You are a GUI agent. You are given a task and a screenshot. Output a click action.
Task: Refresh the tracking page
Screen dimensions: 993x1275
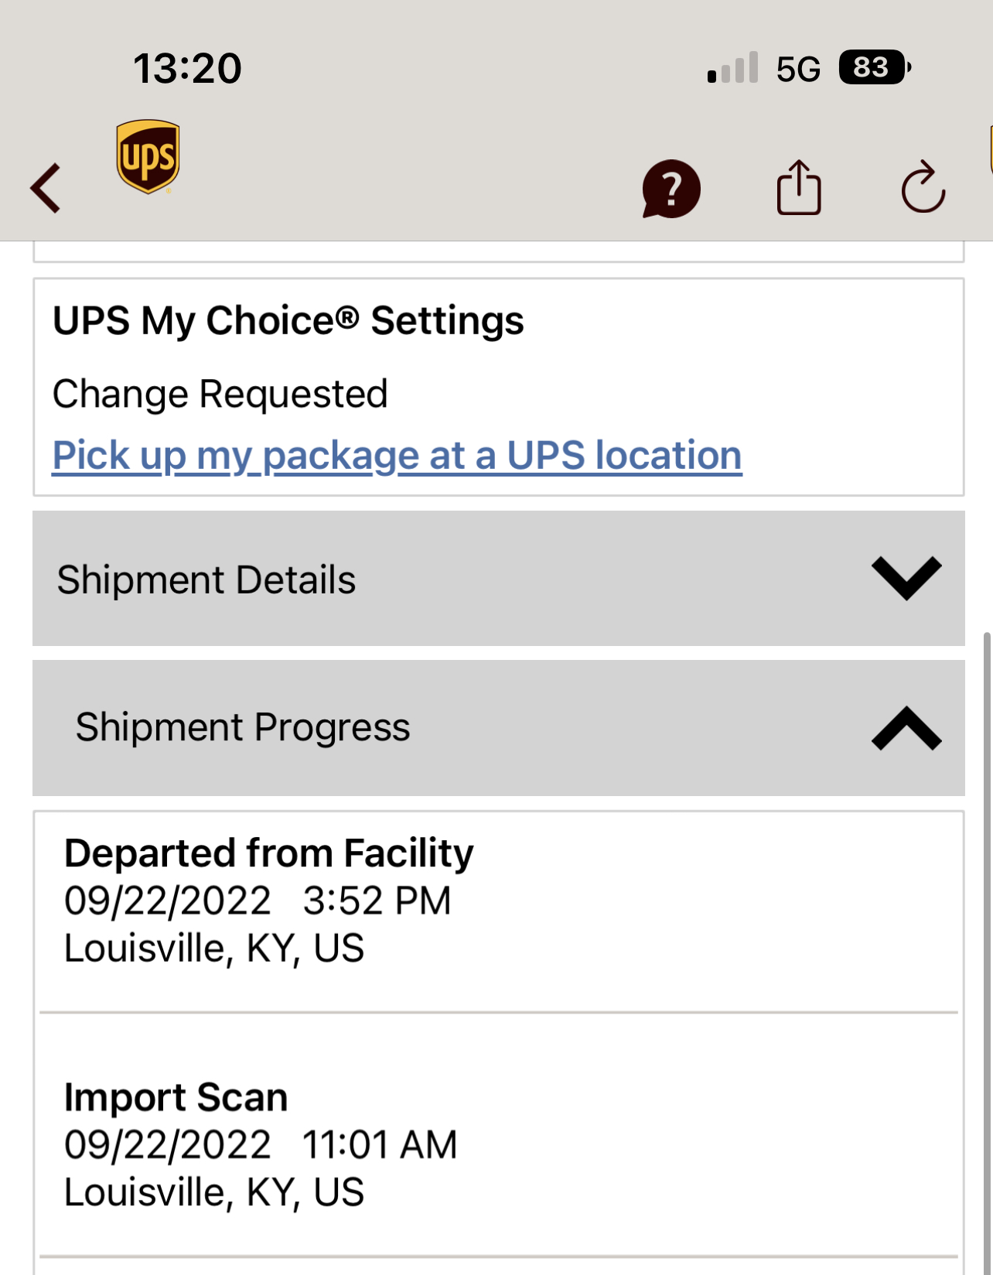[x=923, y=187]
